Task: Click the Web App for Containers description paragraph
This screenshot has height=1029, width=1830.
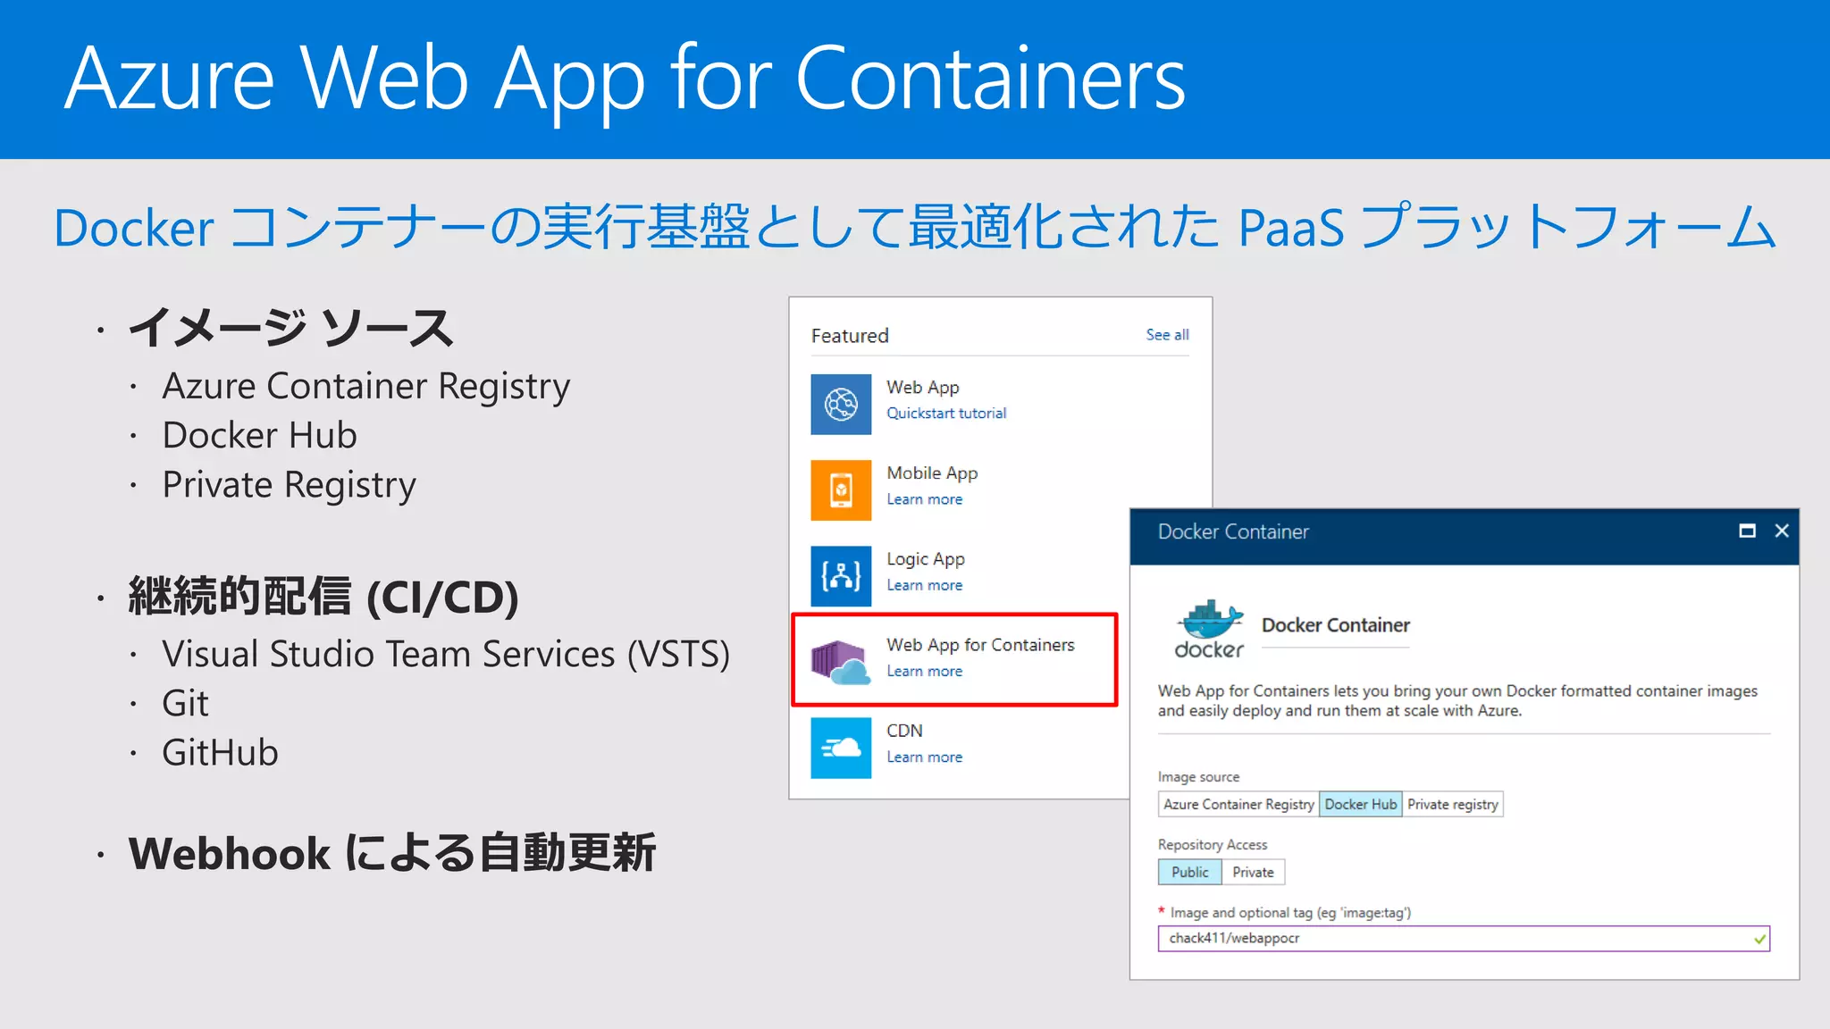Action: point(1457,700)
